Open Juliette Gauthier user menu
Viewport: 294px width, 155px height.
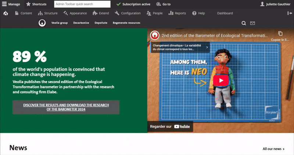(x=275, y=4)
